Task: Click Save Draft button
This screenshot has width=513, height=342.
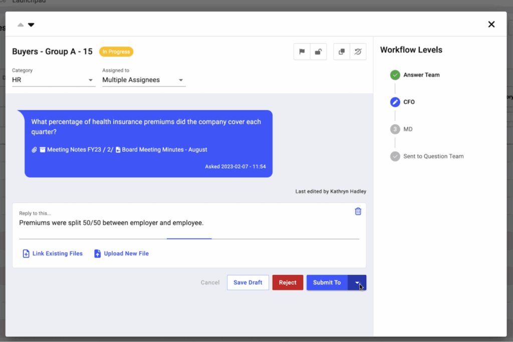Action: click(x=247, y=282)
